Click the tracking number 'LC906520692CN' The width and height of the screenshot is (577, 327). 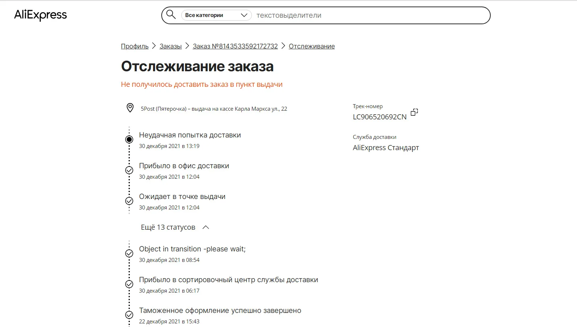(x=380, y=117)
